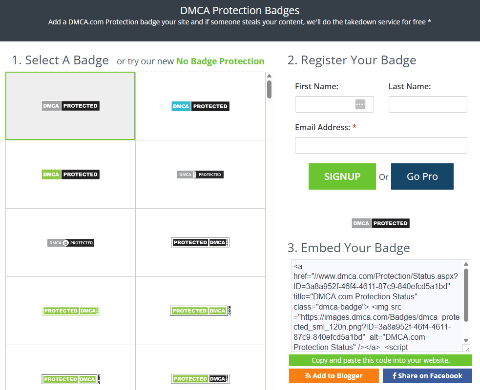
Task: Focus the Last Name input field
Action: [428, 104]
